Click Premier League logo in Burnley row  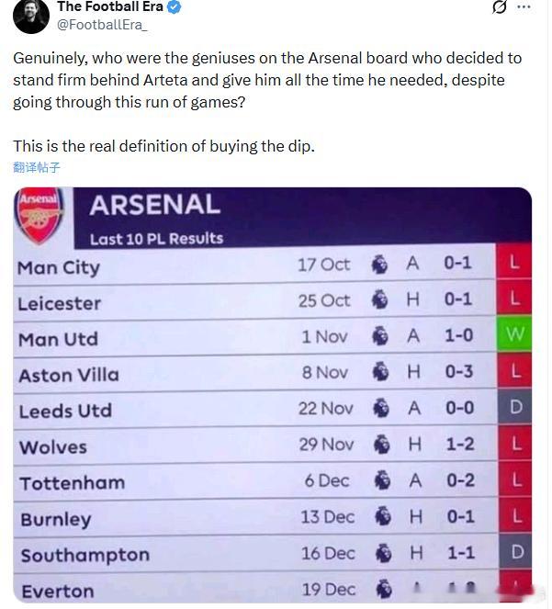(383, 517)
